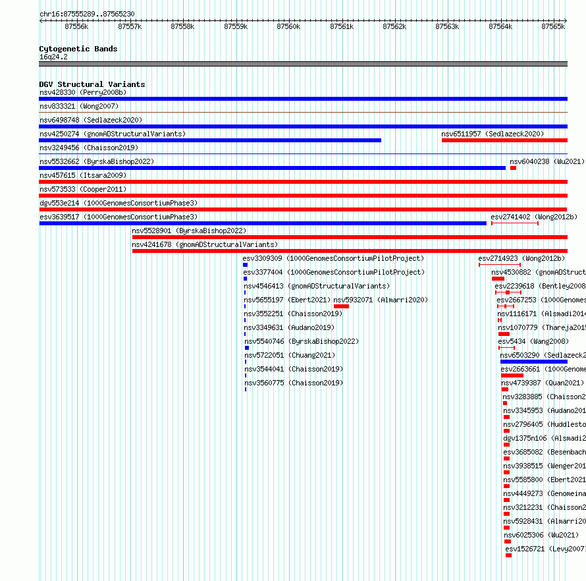Click nsv5532662 (ByrskaBishop2022) label

click(97, 161)
